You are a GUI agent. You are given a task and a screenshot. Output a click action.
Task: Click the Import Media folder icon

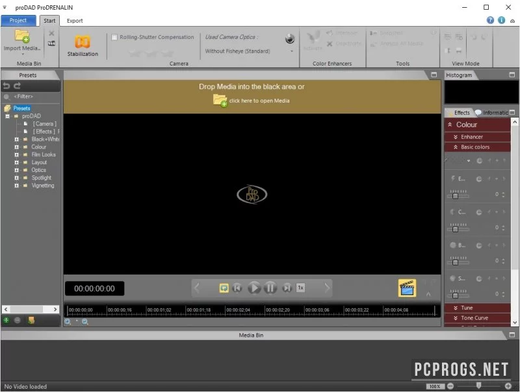click(22, 36)
